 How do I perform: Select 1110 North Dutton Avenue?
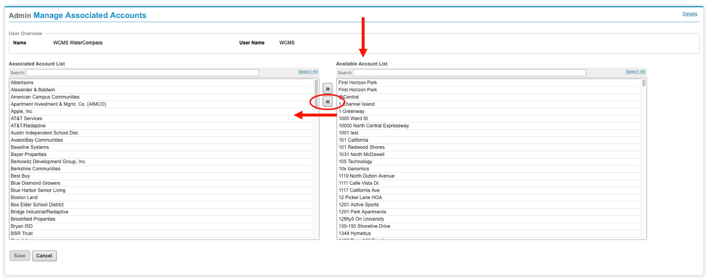click(489, 176)
